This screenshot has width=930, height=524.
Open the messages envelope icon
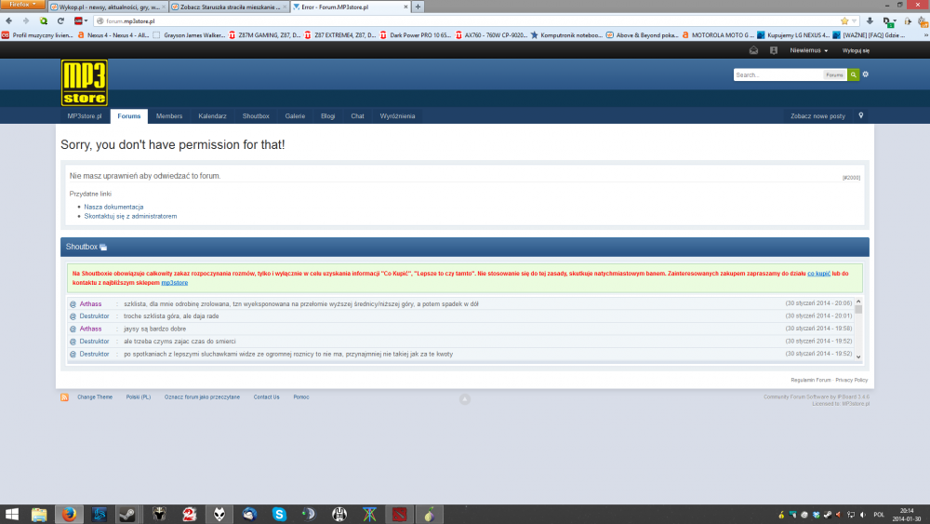pos(753,50)
